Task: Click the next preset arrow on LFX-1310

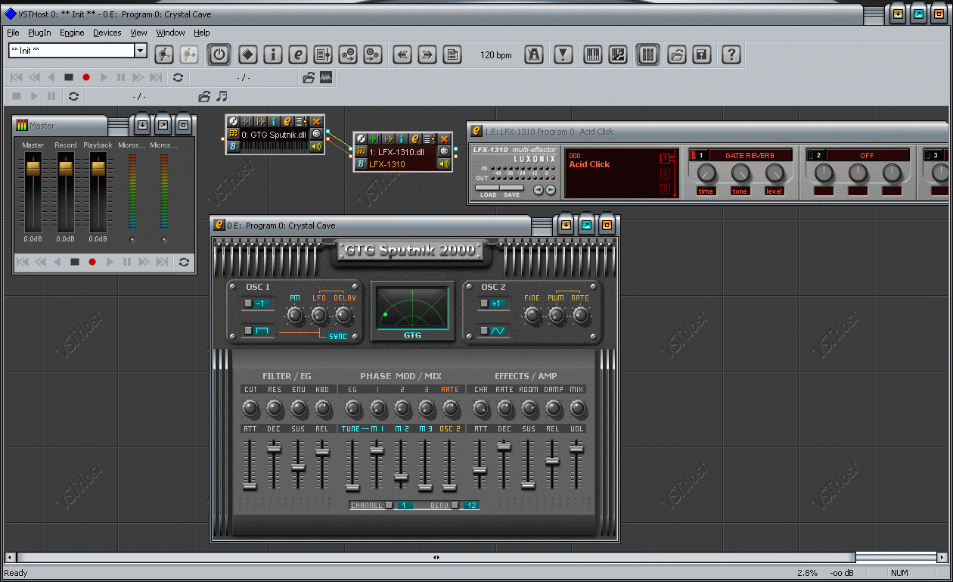Action: tap(551, 190)
